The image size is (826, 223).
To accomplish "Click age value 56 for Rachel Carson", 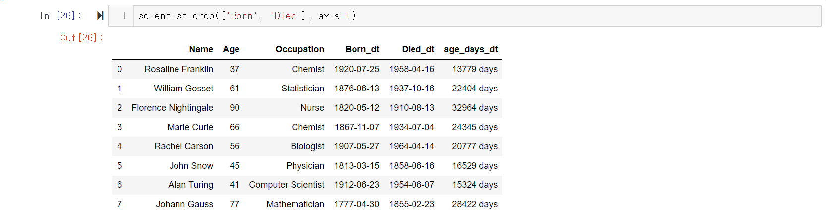I will (x=235, y=146).
